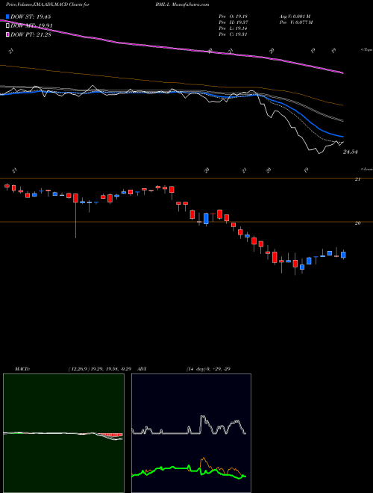
Task: Click the blue DOW ST legend swatch
Action: [x=7, y=16]
